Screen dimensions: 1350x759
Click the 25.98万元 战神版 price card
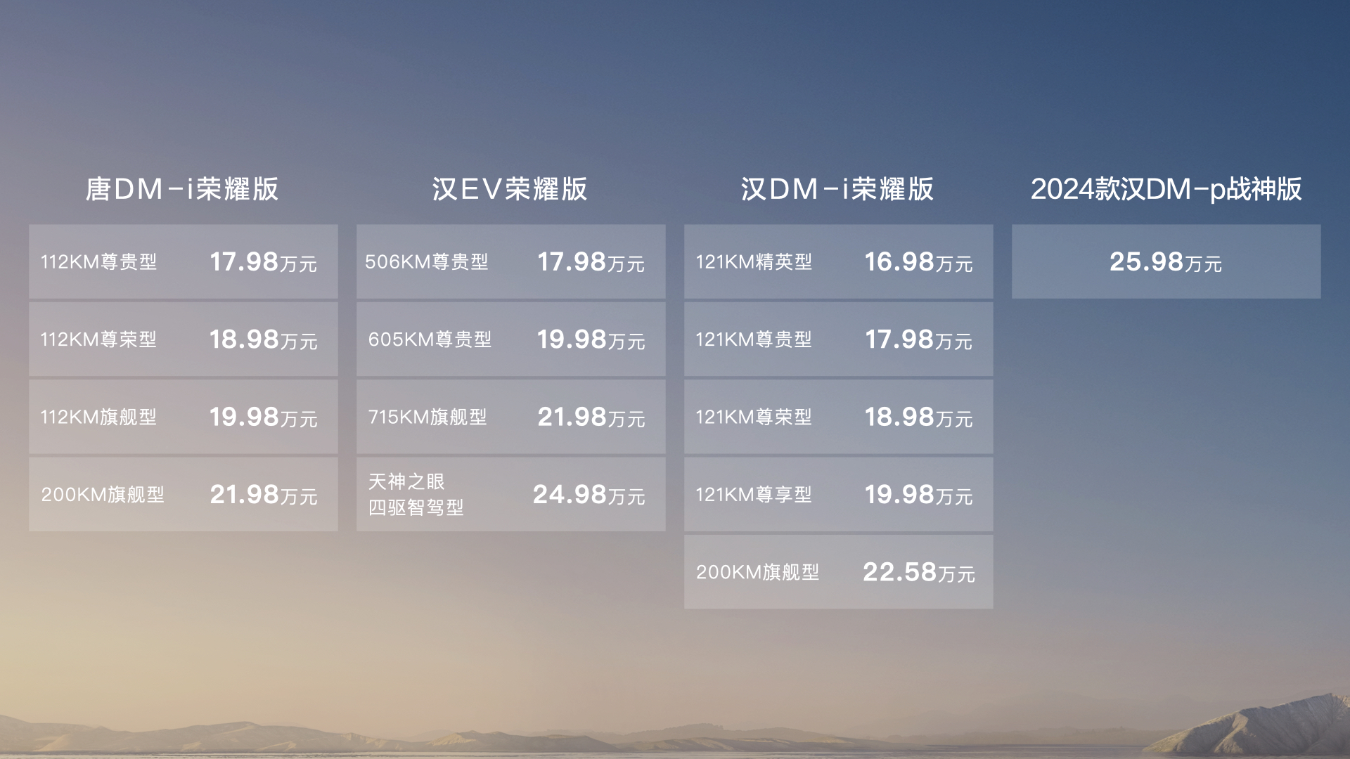coord(1166,261)
